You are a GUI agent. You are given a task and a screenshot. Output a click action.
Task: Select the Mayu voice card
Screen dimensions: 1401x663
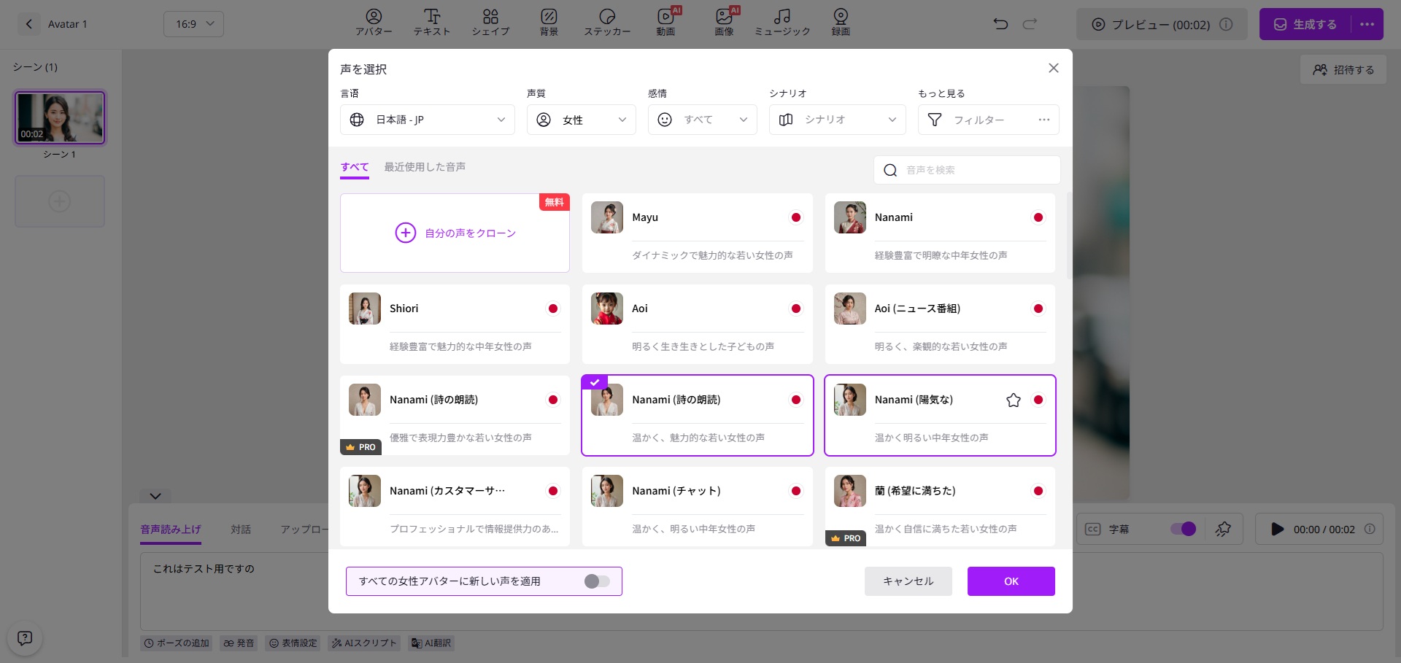(697, 233)
